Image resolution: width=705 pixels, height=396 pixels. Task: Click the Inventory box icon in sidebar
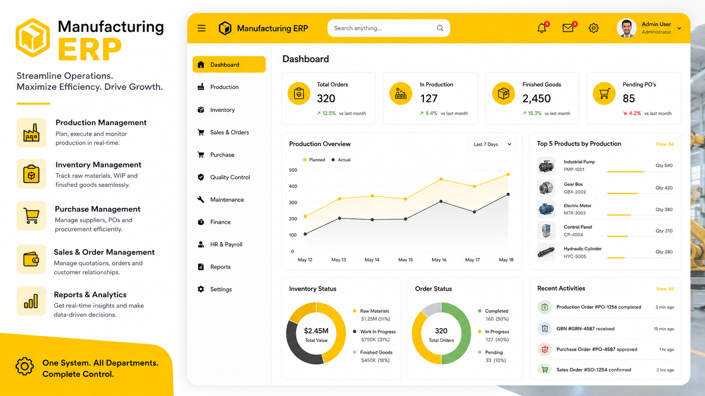(x=201, y=110)
